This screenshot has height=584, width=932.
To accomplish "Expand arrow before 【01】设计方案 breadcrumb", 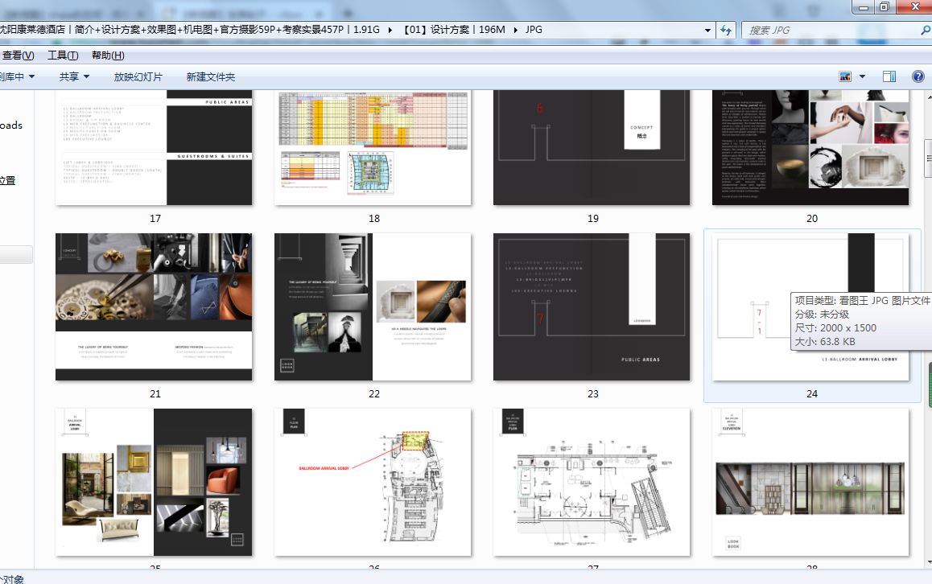I will click(390, 30).
